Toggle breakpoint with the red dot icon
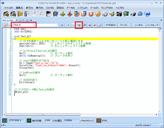 pyautogui.click(x=94, y=25)
